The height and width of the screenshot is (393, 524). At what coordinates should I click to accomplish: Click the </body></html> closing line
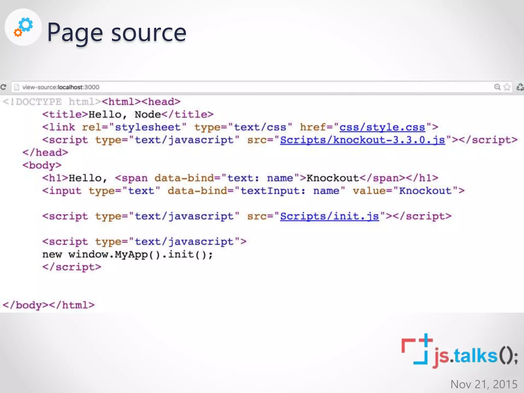(x=49, y=305)
